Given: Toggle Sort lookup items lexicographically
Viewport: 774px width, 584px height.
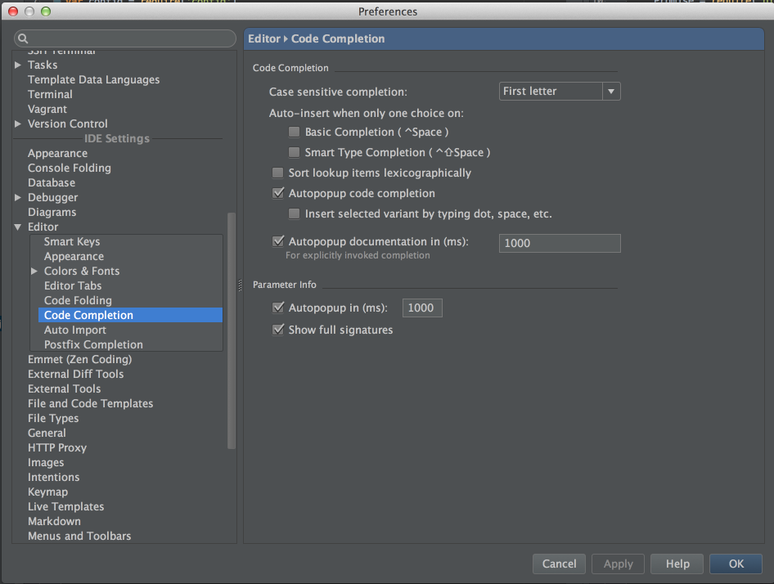Looking at the screenshot, I should coord(278,173).
